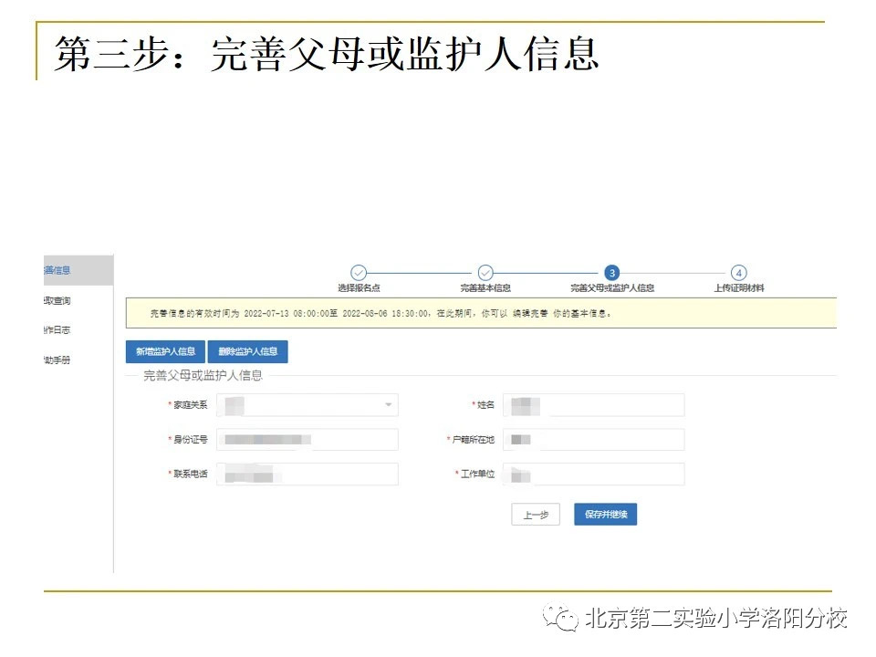Click the checkmark icon for 选择报名点 step
Screen dimensions: 876x657
coord(358,272)
